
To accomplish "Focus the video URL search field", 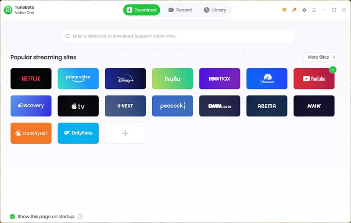I will tap(179, 36).
